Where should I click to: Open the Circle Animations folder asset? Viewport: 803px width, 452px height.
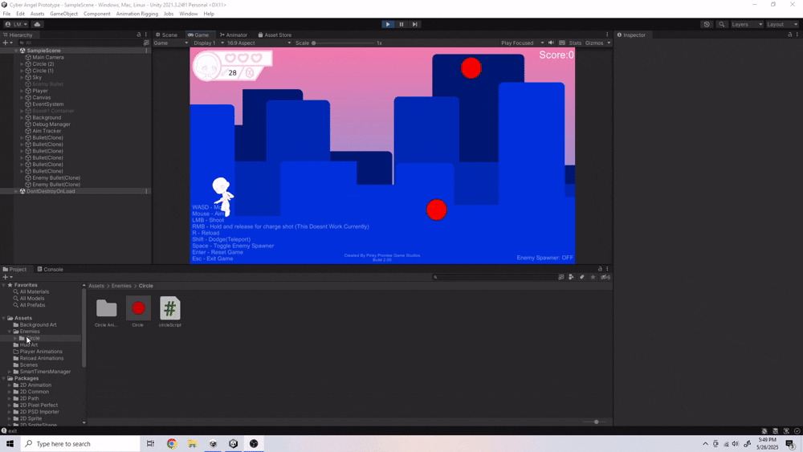click(107, 312)
